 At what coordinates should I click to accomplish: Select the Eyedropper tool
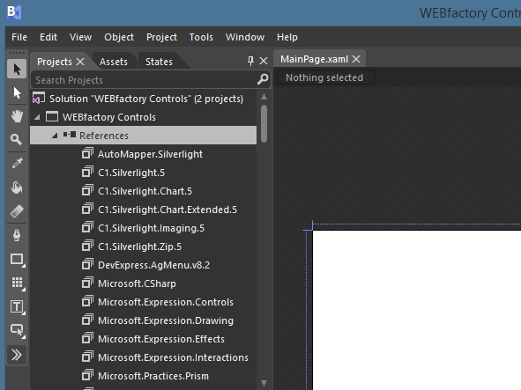click(x=17, y=163)
